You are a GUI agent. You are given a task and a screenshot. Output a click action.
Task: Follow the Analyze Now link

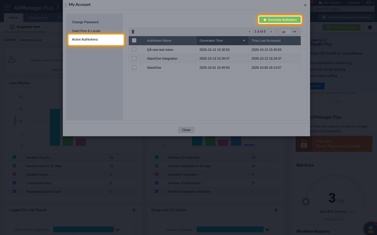tap(334, 219)
